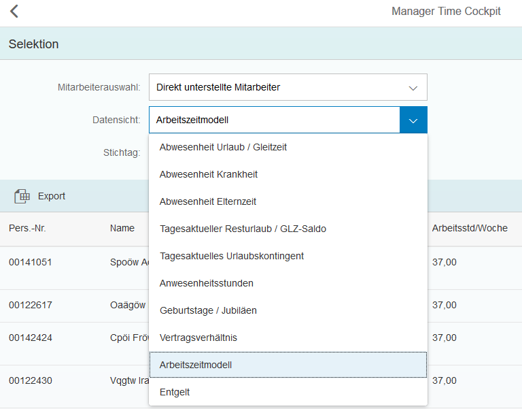
Task: Click 37,00 in the 00122430 row
Action: (x=444, y=380)
